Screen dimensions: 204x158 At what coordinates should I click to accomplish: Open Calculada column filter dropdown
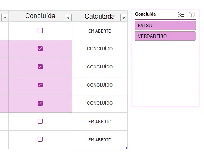point(123,18)
